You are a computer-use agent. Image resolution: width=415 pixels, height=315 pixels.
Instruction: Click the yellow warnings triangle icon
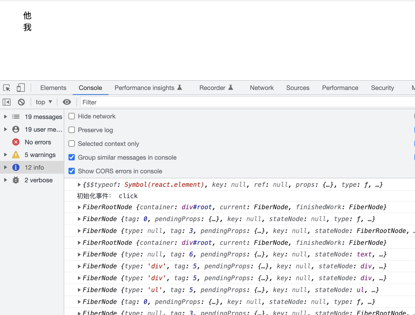click(x=16, y=155)
